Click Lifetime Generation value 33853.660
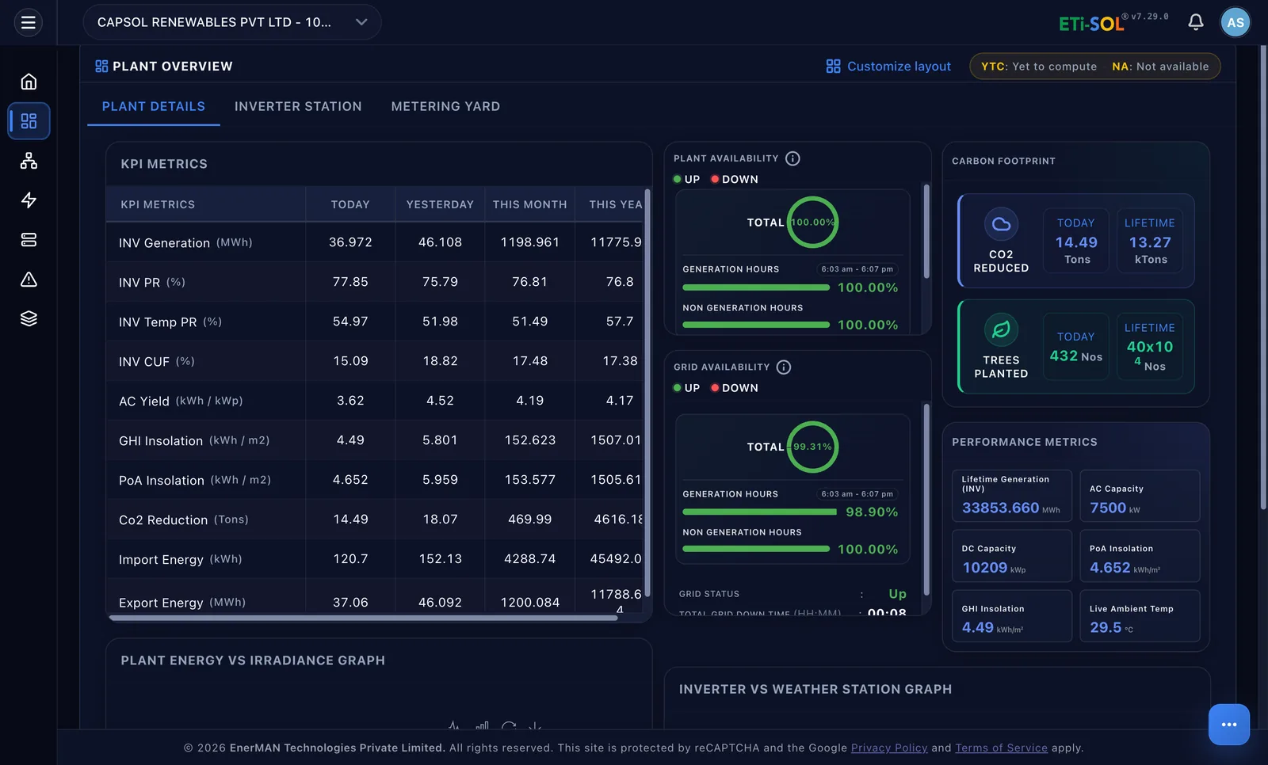 (1000, 508)
